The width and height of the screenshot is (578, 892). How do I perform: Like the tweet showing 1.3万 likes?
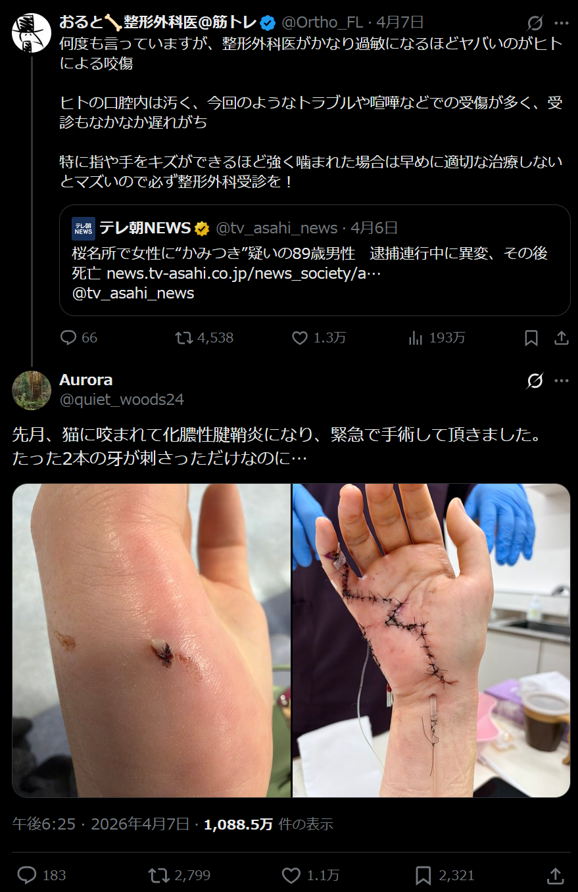(x=300, y=338)
